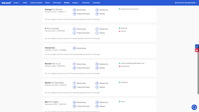Image resolution: width=199 pixels, height=112 pixels.
Task: Click thumbs-up icon in Bart's review
Action: 120,101
